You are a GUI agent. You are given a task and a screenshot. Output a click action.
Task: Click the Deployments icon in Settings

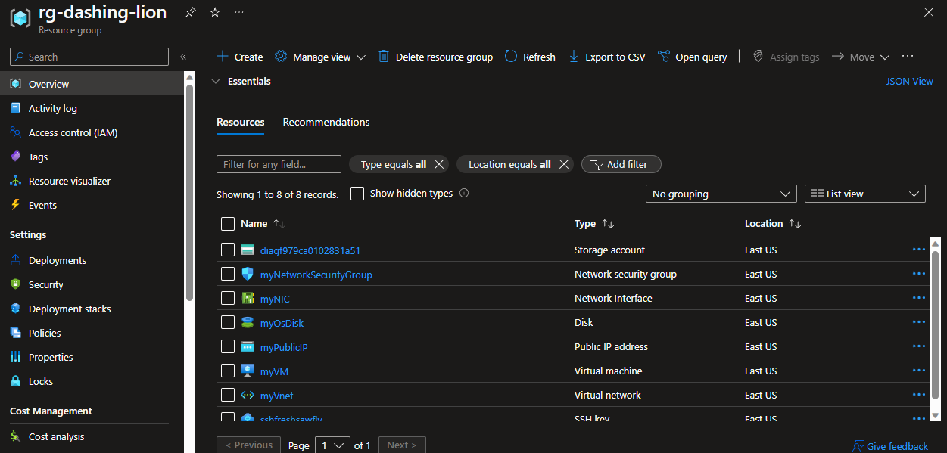coord(15,260)
